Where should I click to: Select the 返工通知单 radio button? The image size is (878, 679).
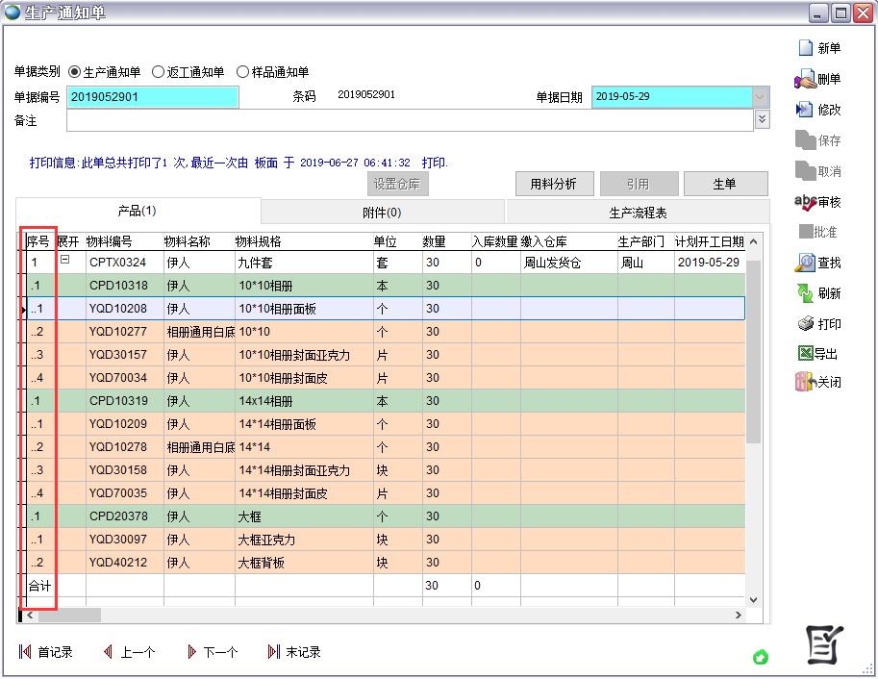[x=159, y=72]
